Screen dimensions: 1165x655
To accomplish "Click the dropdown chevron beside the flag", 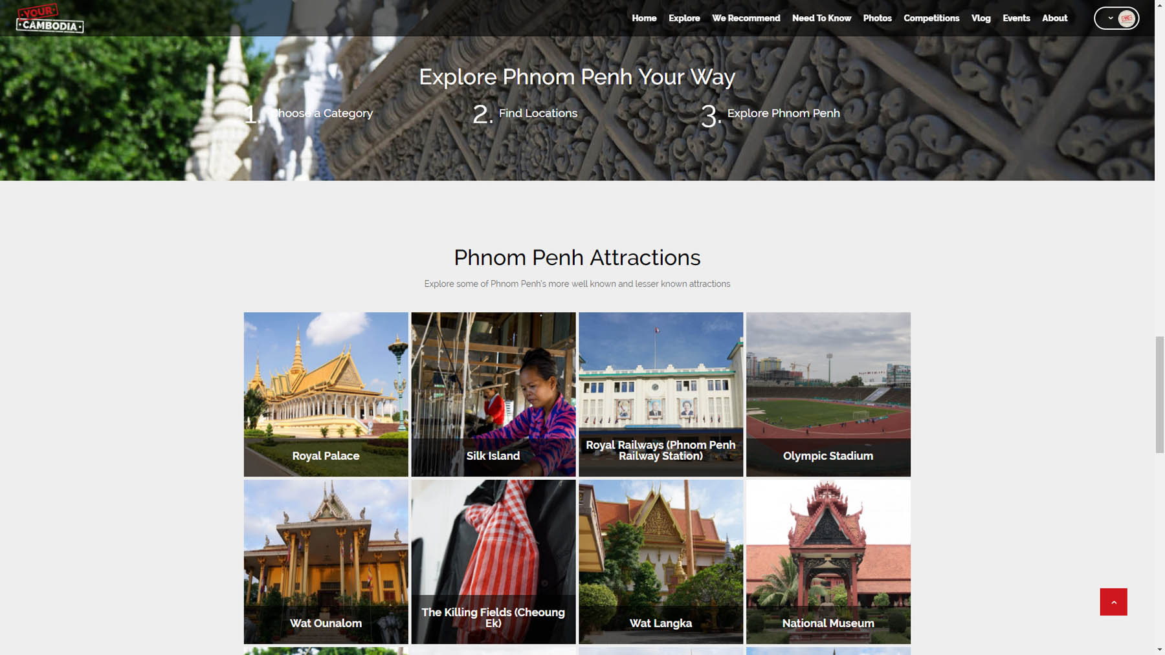I will 1111,18.
